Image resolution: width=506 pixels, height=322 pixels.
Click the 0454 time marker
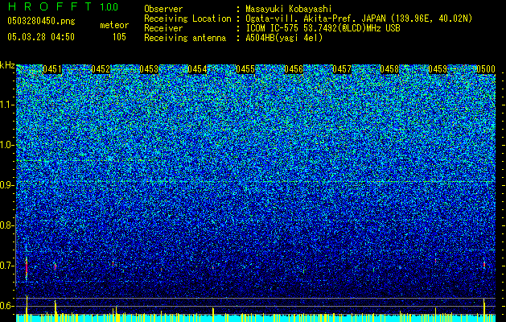coord(197,69)
